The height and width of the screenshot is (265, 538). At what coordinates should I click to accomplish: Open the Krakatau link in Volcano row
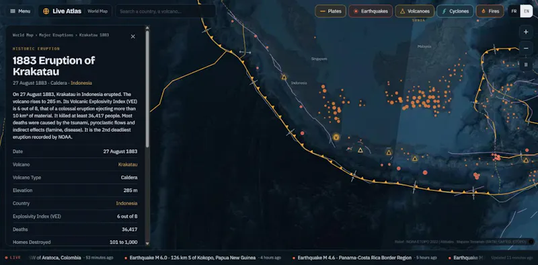pos(128,164)
